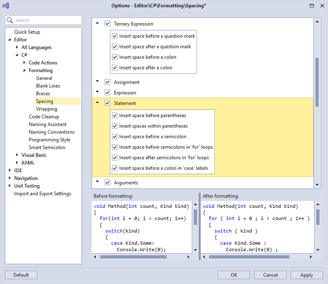328x284 pixels.
Task: Collapse the Ternary Expression section
Action: (97, 24)
